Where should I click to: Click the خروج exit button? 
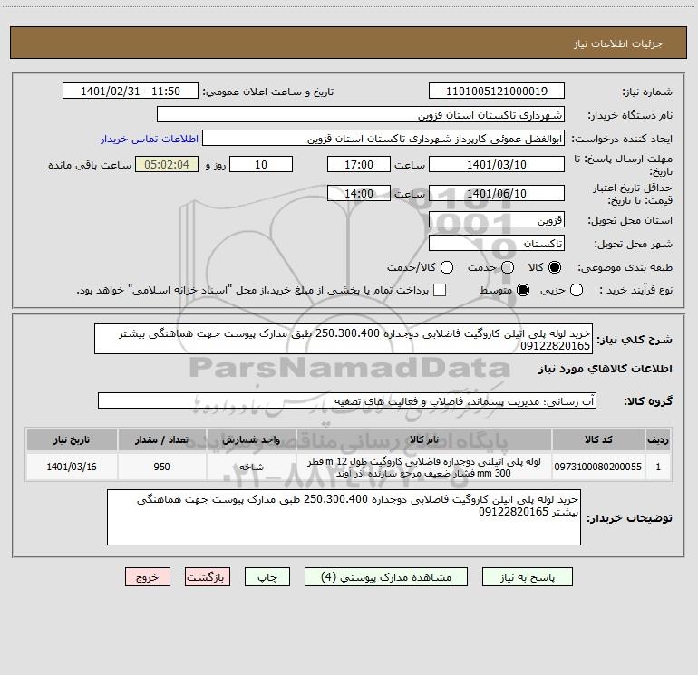pos(148,577)
